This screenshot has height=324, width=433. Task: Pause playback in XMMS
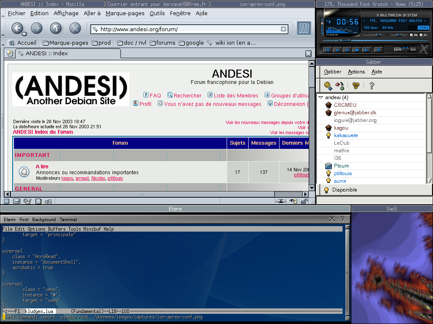point(347,50)
